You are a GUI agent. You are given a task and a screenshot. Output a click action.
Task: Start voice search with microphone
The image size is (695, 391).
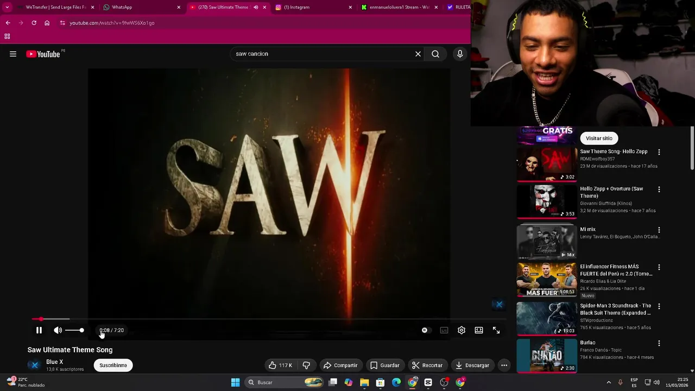[x=460, y=54]
